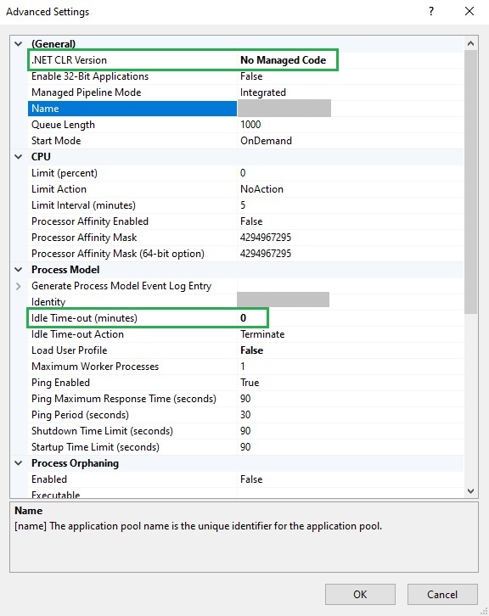Click scrollbar up arrow

(x=470, y=43)
